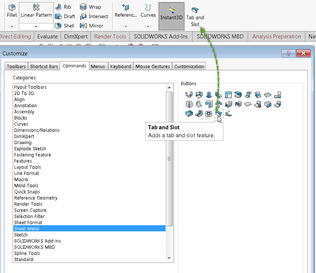Switch to the Keyboard tab
This screenshot has width=316, height=273.
tap(121, 66)
